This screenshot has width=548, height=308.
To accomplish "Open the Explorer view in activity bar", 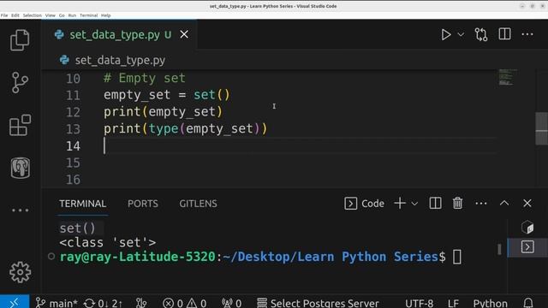I will tap(20, 40).
